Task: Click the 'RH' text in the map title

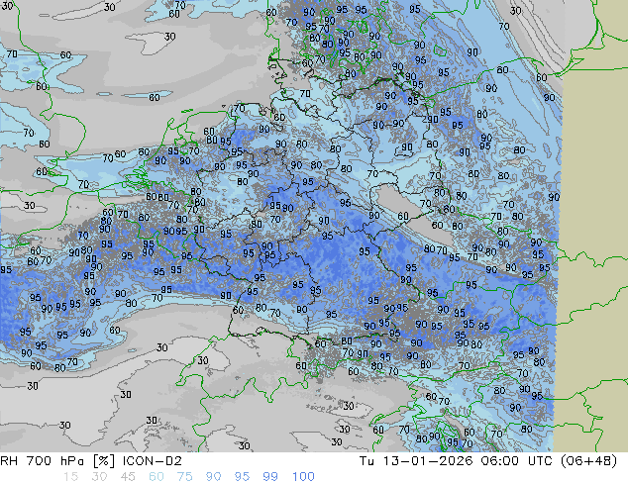Action: 11,461
